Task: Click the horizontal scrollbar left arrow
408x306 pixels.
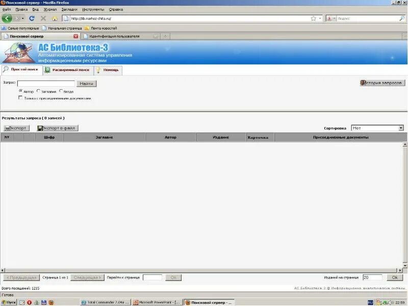Action: 3,270
